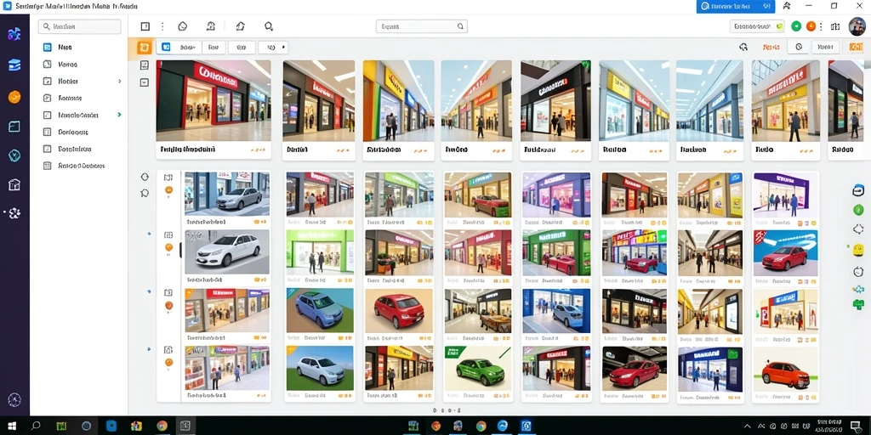Expand the third sidebar item chevron
Viewport: 871px width, 435px height.
[x=119, y=81]
